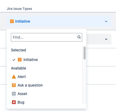Viewport: 116px width, 111px height.
Task: Click the magnifier search icon
Action: 79,37
